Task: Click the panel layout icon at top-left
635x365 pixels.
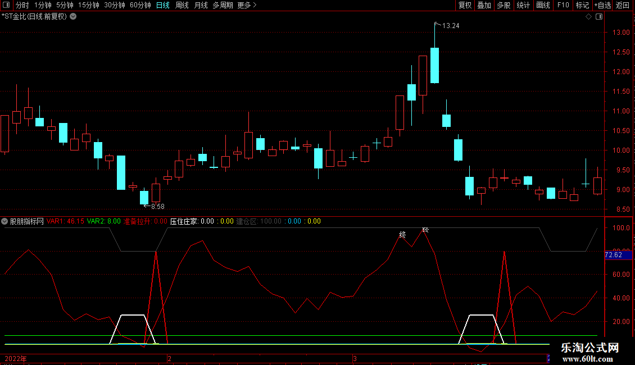Action: pos(6,5)
